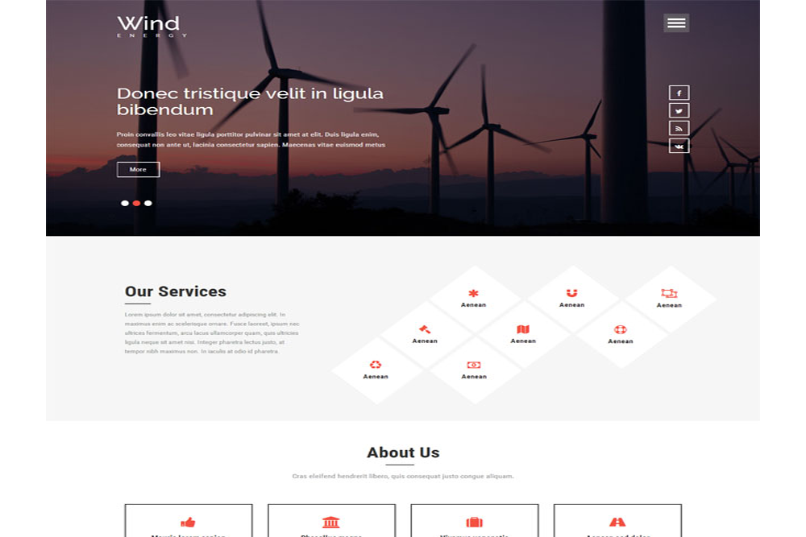Click the lifebuoy service icon

tap(621, 329)
